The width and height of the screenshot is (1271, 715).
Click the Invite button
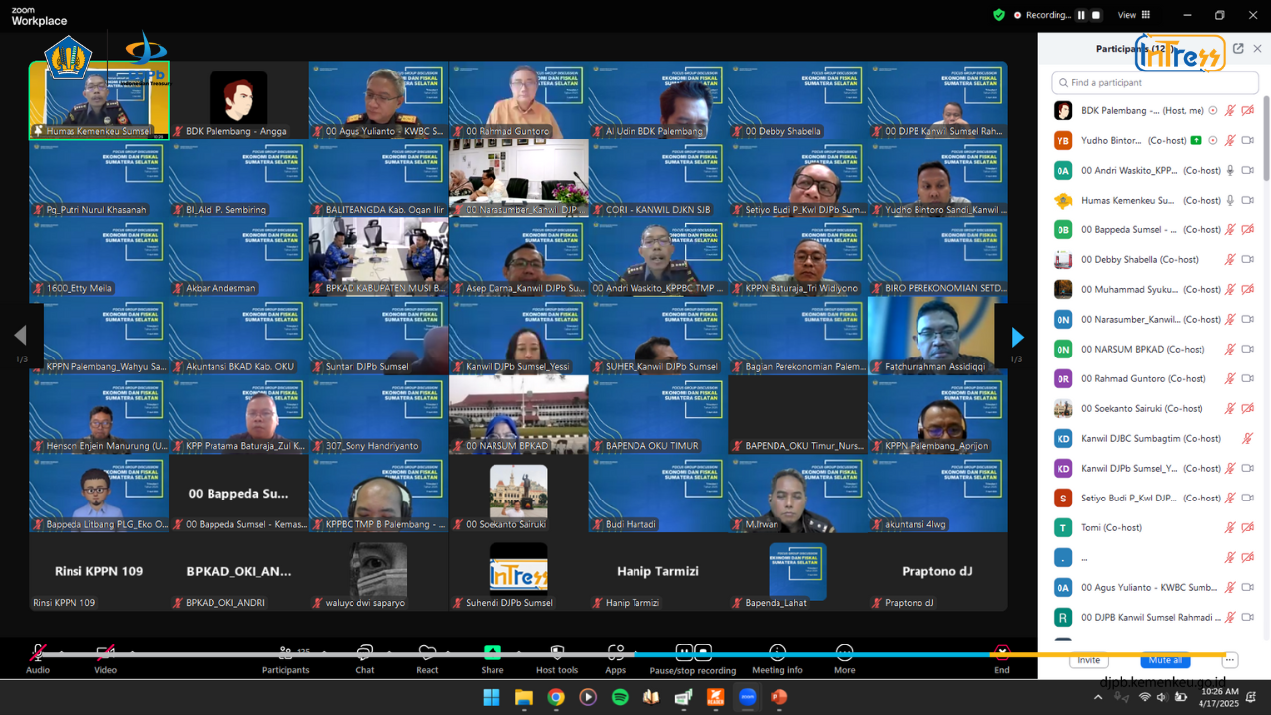coord(1089,660)
